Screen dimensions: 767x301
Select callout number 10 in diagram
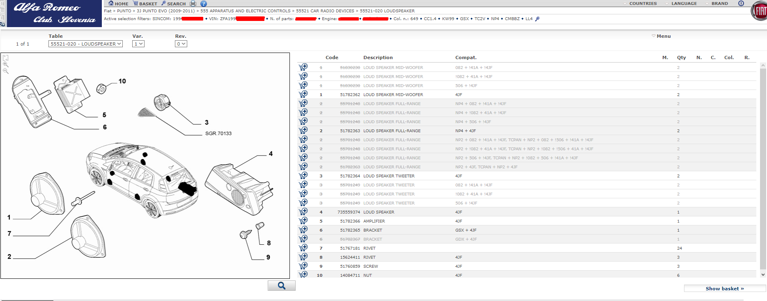122,81
